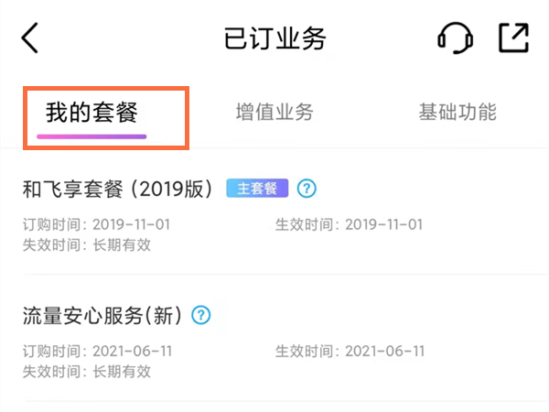Switch to the 基础功能 tab
The image size is (549, 412).
click(x=457, y=113)
